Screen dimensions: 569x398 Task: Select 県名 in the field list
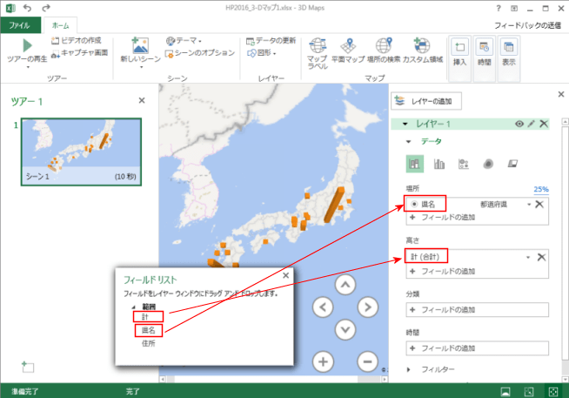[149, 330]
